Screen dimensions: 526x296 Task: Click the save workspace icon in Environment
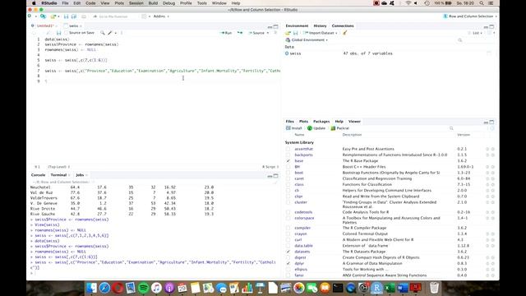click(296, 33)
